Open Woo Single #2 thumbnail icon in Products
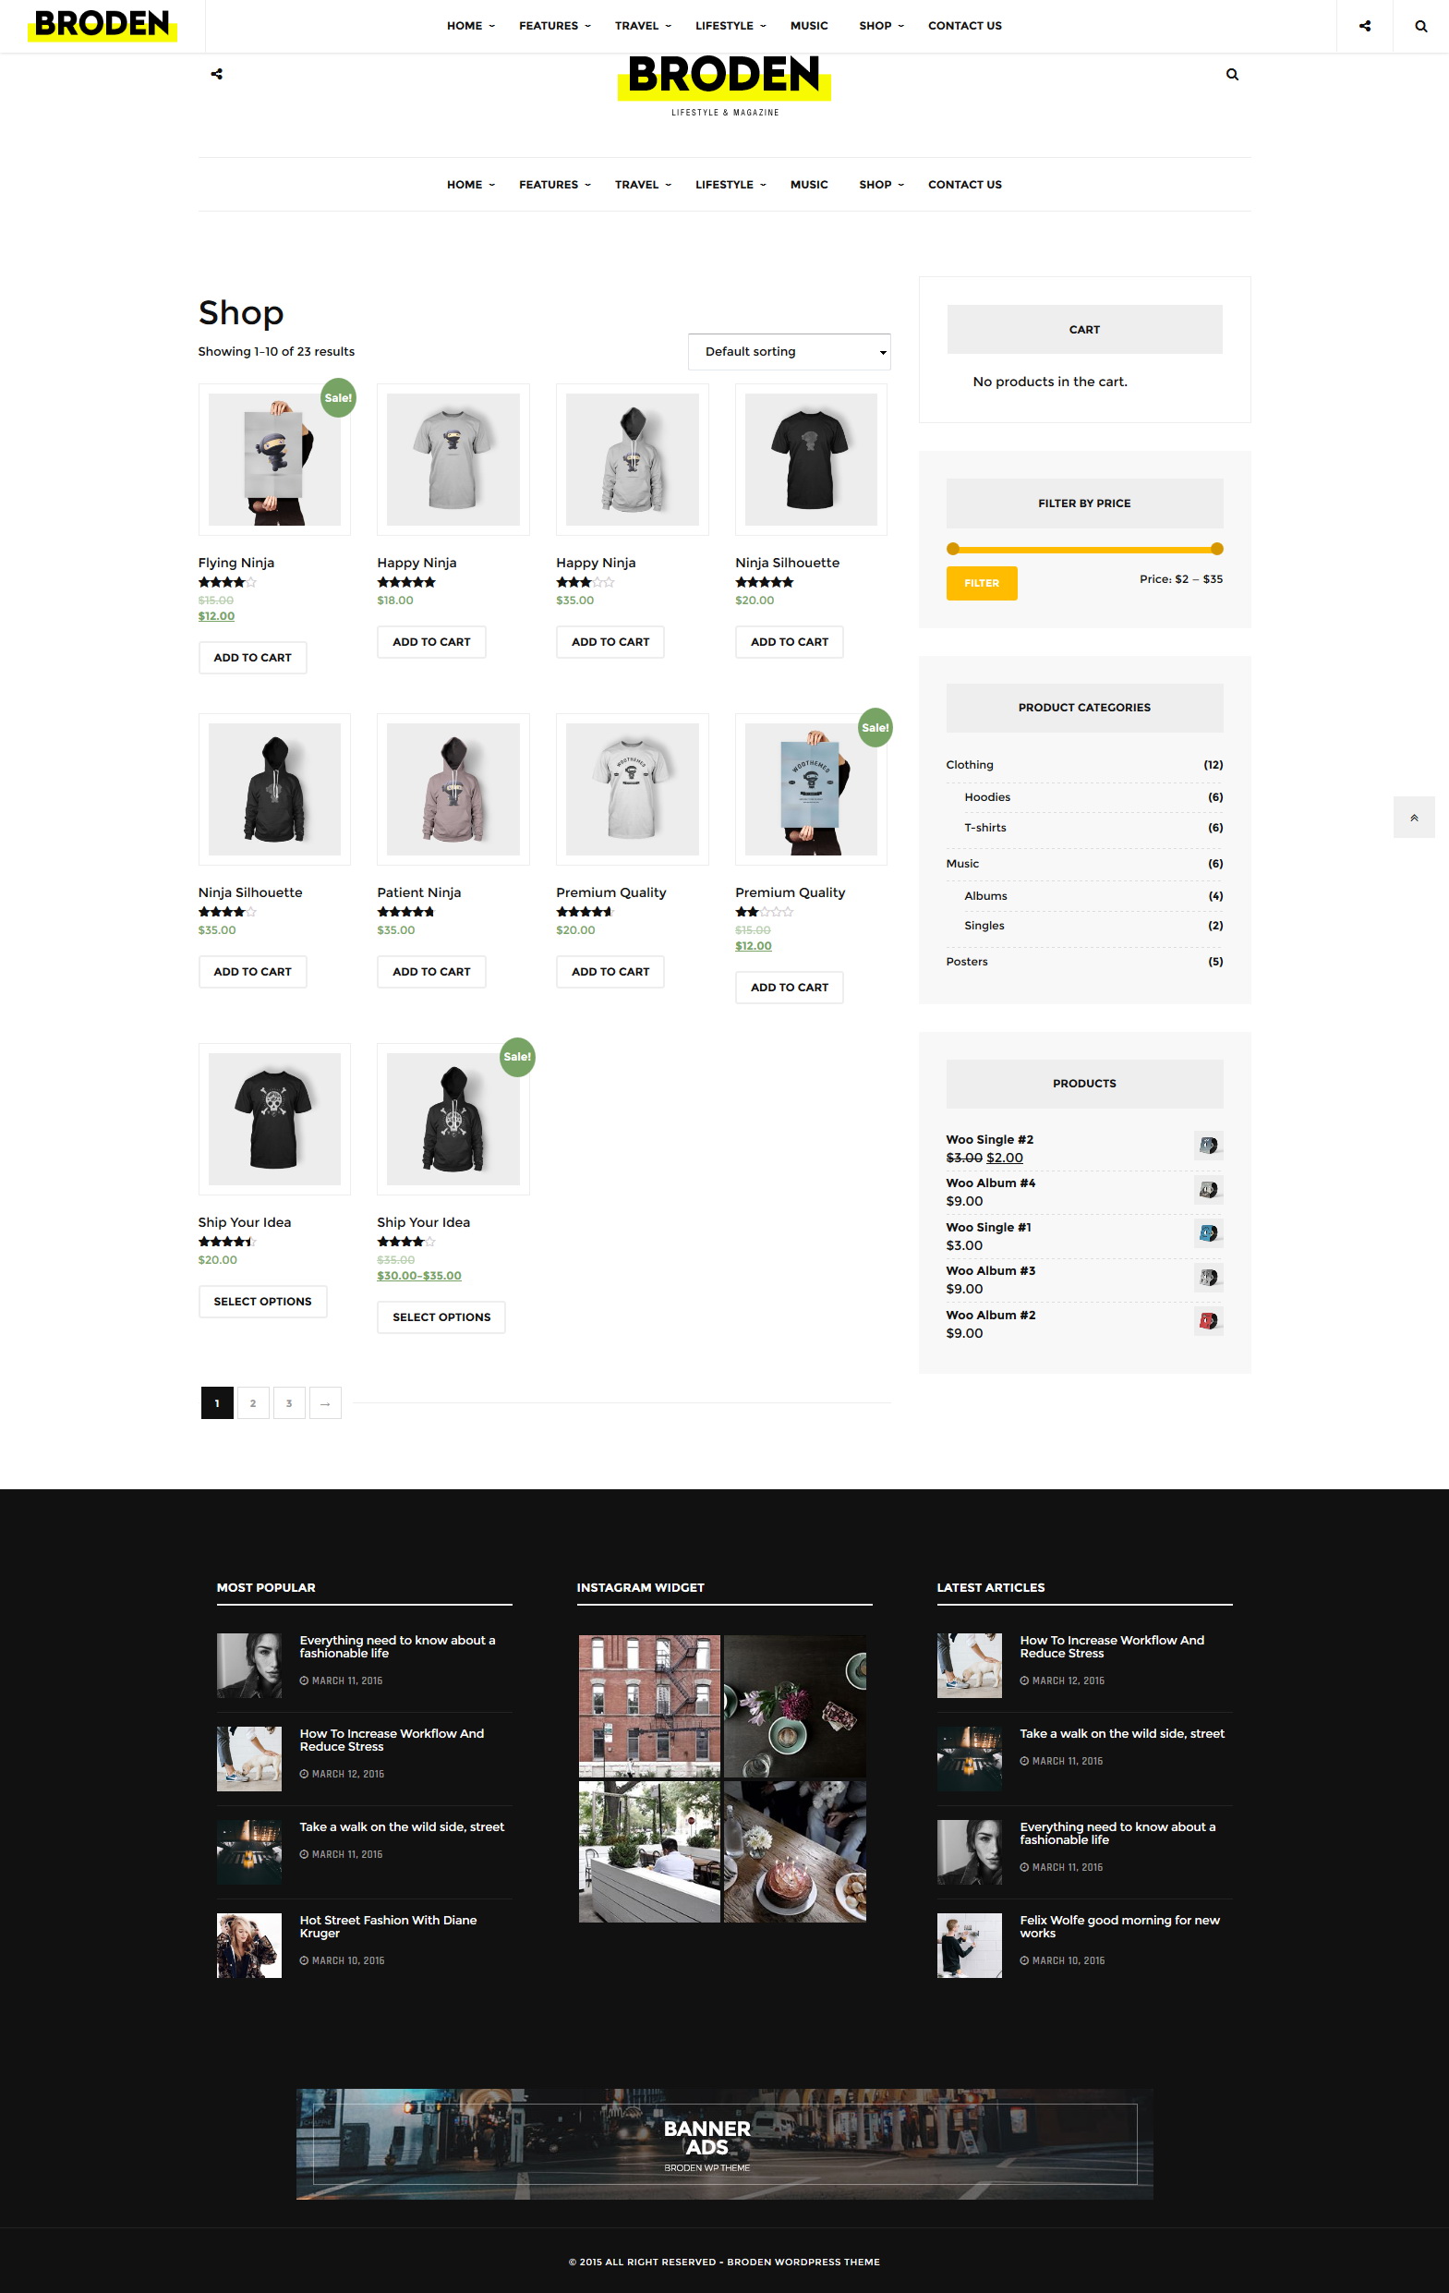Screen dimensions: 1449x2293 1208,1146
